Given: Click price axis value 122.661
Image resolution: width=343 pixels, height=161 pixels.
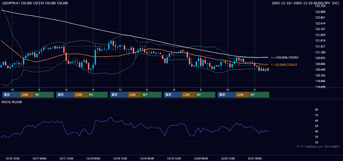Looking at the screenshot, I should point(320,17).
